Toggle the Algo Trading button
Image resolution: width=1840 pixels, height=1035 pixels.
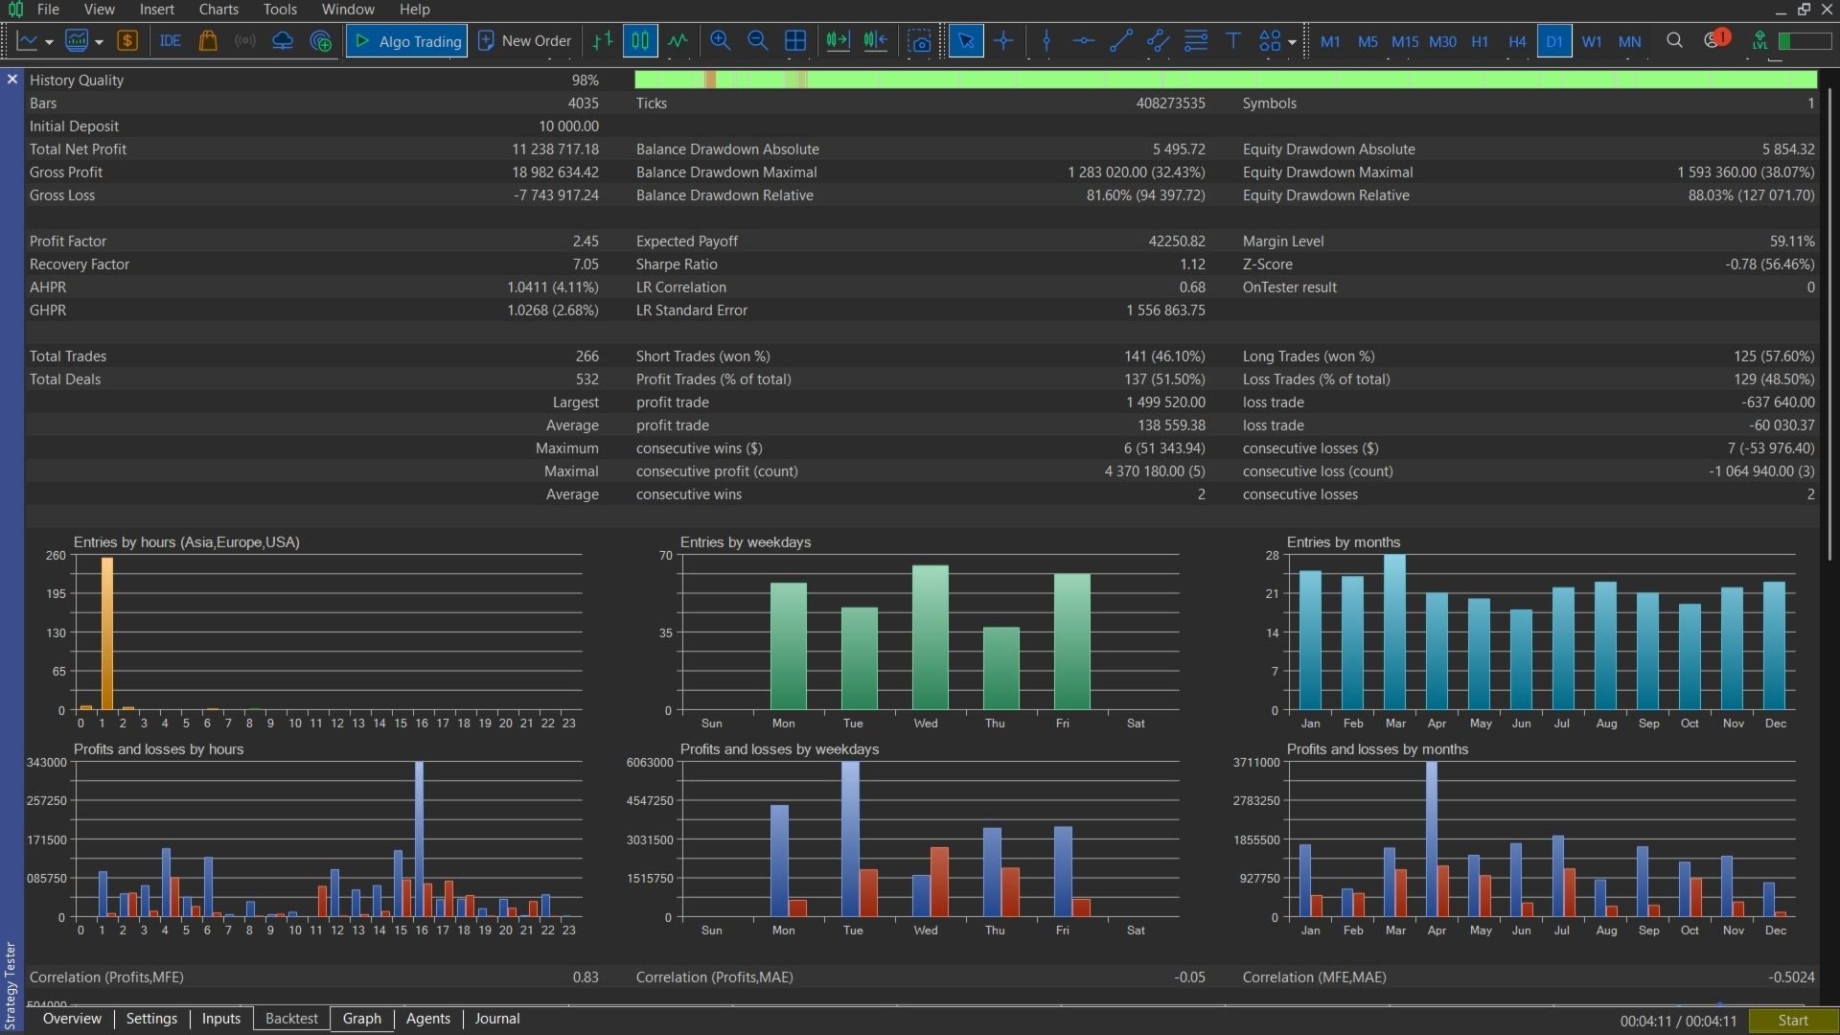pyautogui.click(x=406, y=41)
